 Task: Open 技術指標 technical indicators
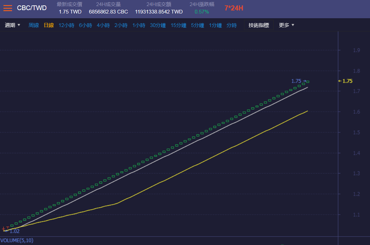258,25
